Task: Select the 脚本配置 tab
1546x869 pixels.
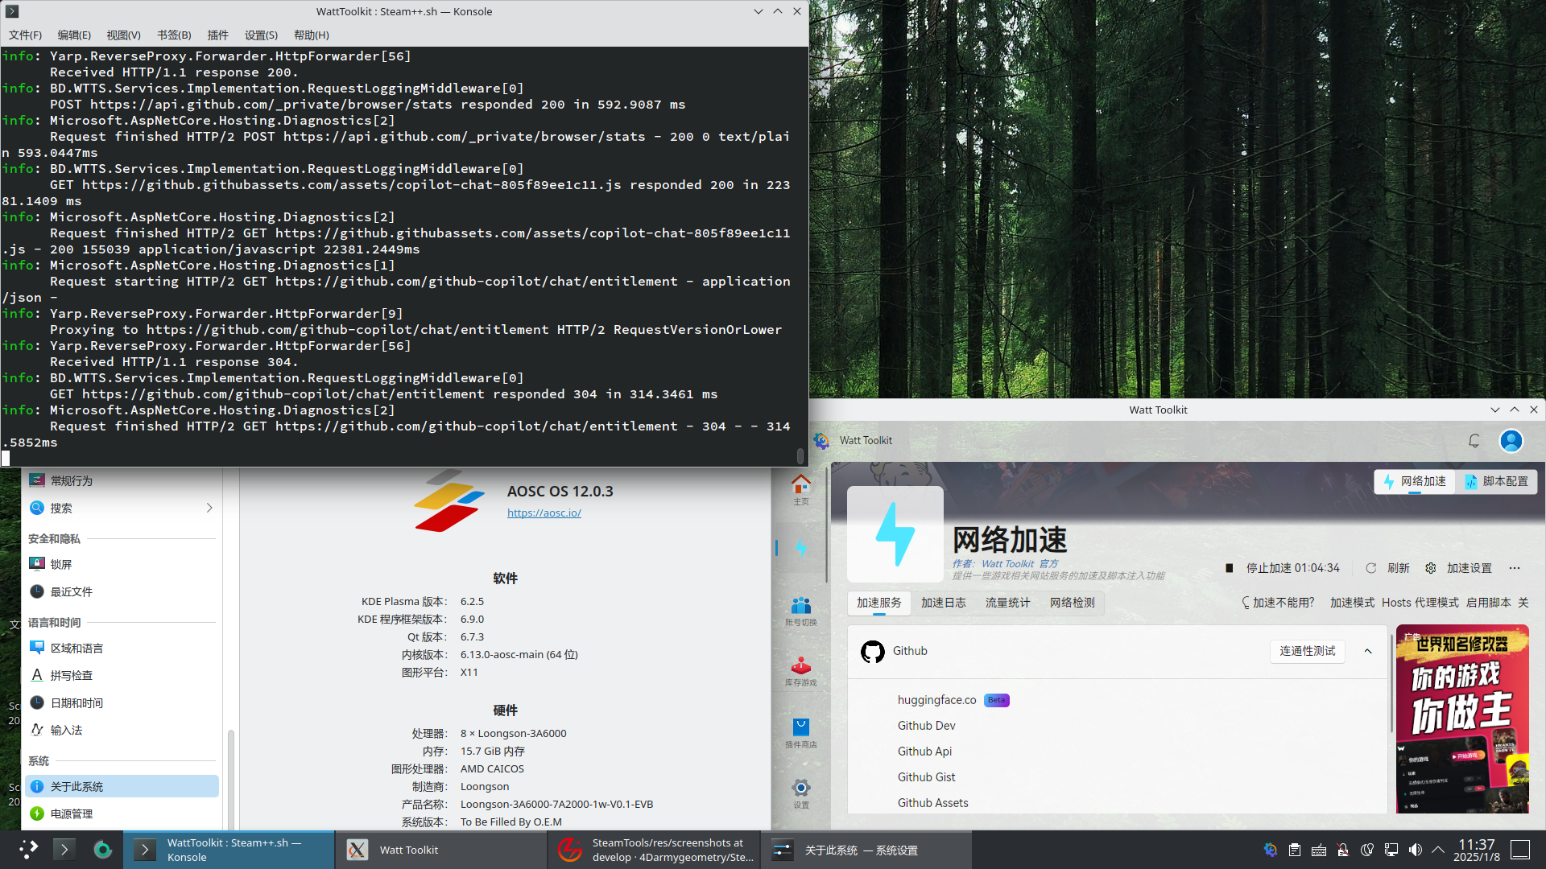Action: pos(1497,481)
